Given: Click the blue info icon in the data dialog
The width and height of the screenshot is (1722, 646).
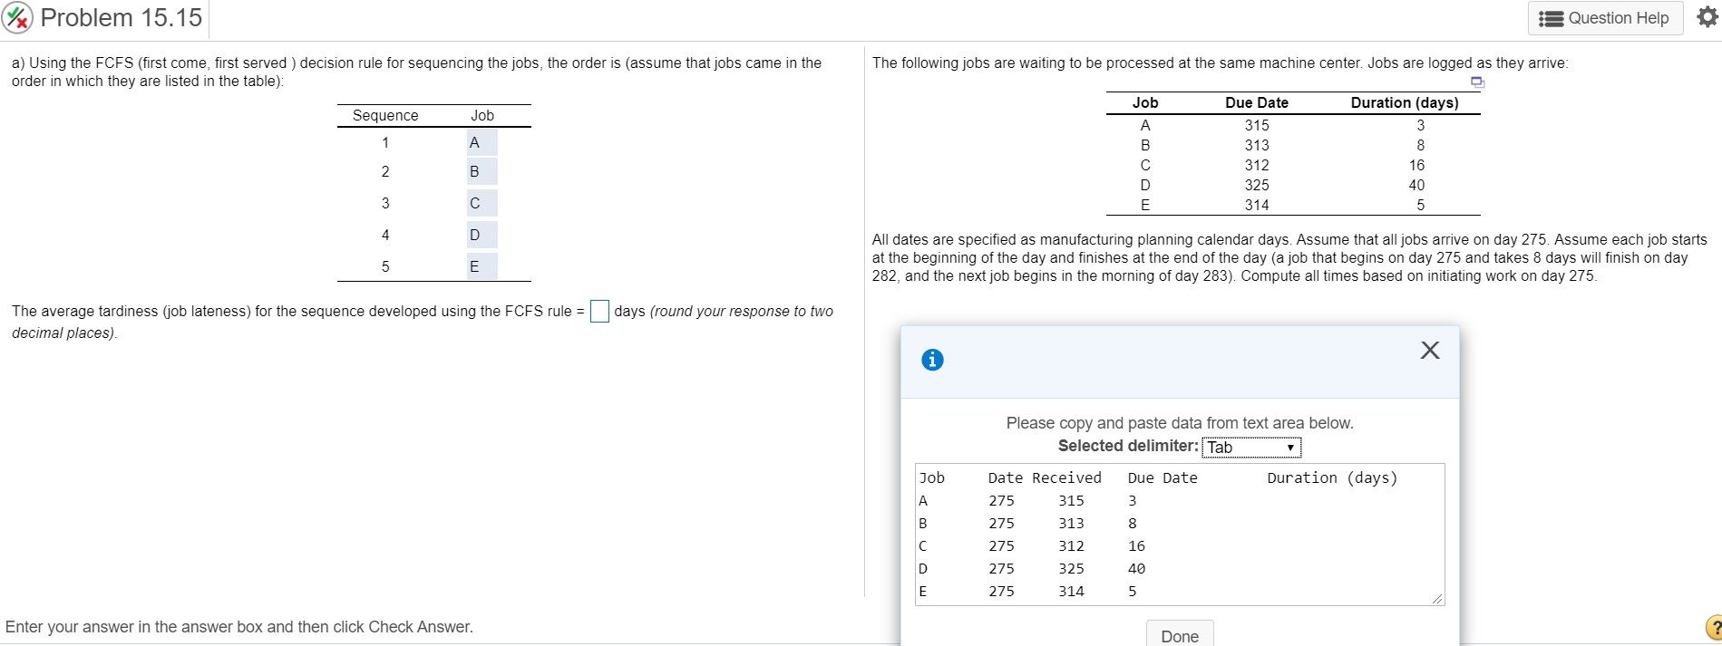Looking at the screenshot, I should (x=930, y=360).
